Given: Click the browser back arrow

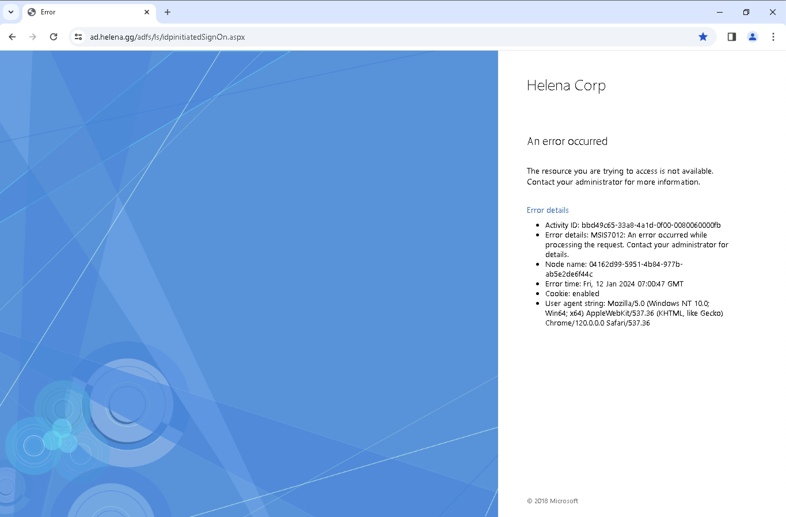Looking at the screenshot, I should (x=12, y=37).
